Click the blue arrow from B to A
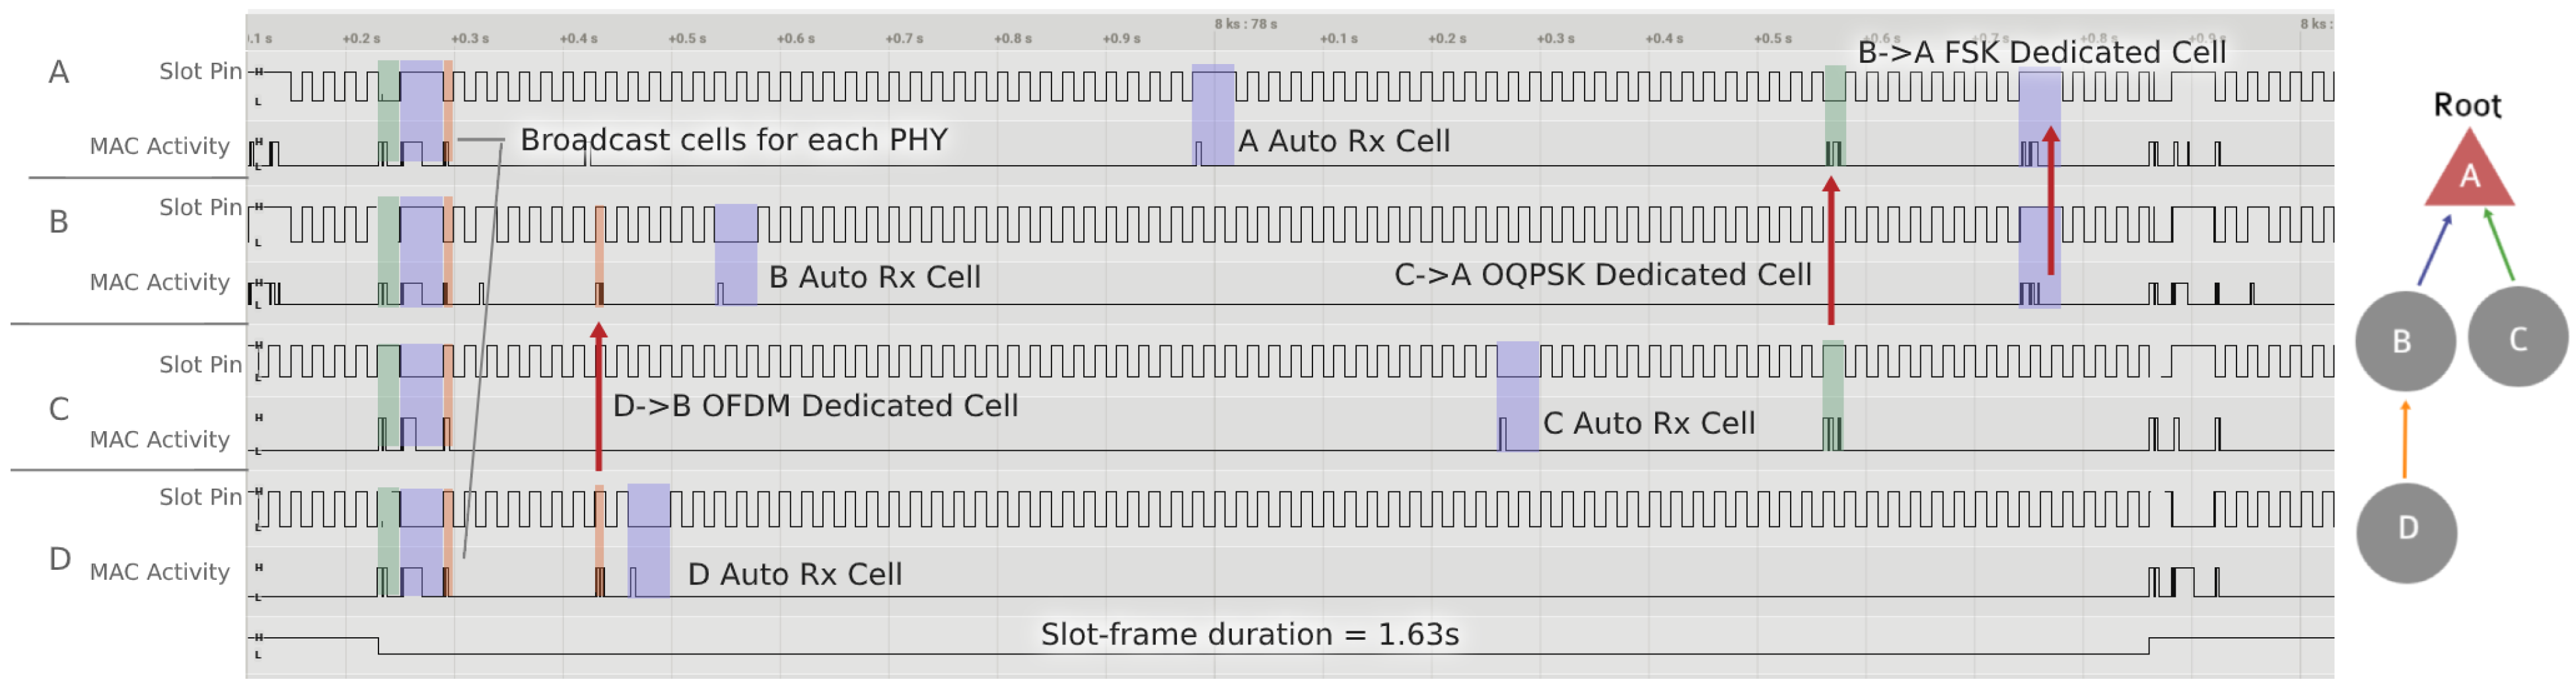The image size is (2576, 690). click(x=2435, y=250)
